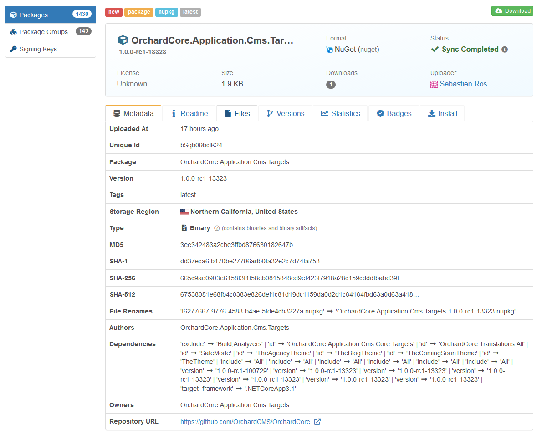Click the 143 package groups count badge
The width and height of the screenshot is (537, 434).
coord(83,31)
